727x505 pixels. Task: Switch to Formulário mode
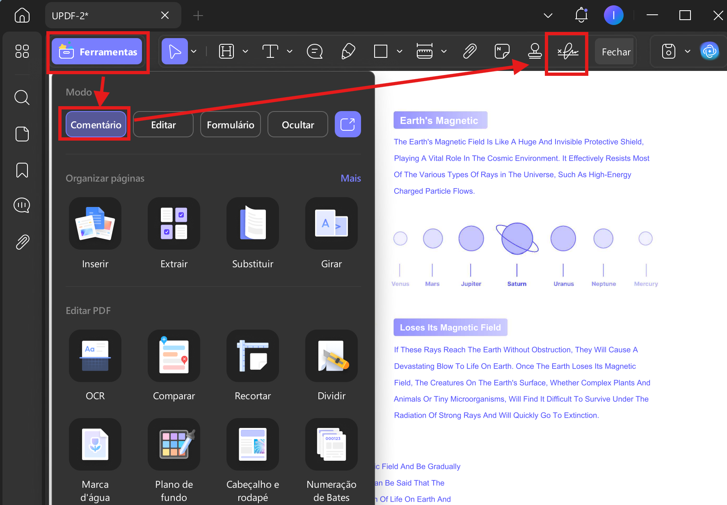231,125
